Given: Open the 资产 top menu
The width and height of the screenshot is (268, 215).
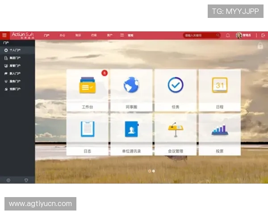Looking at the screenshot, I should 110,35.
